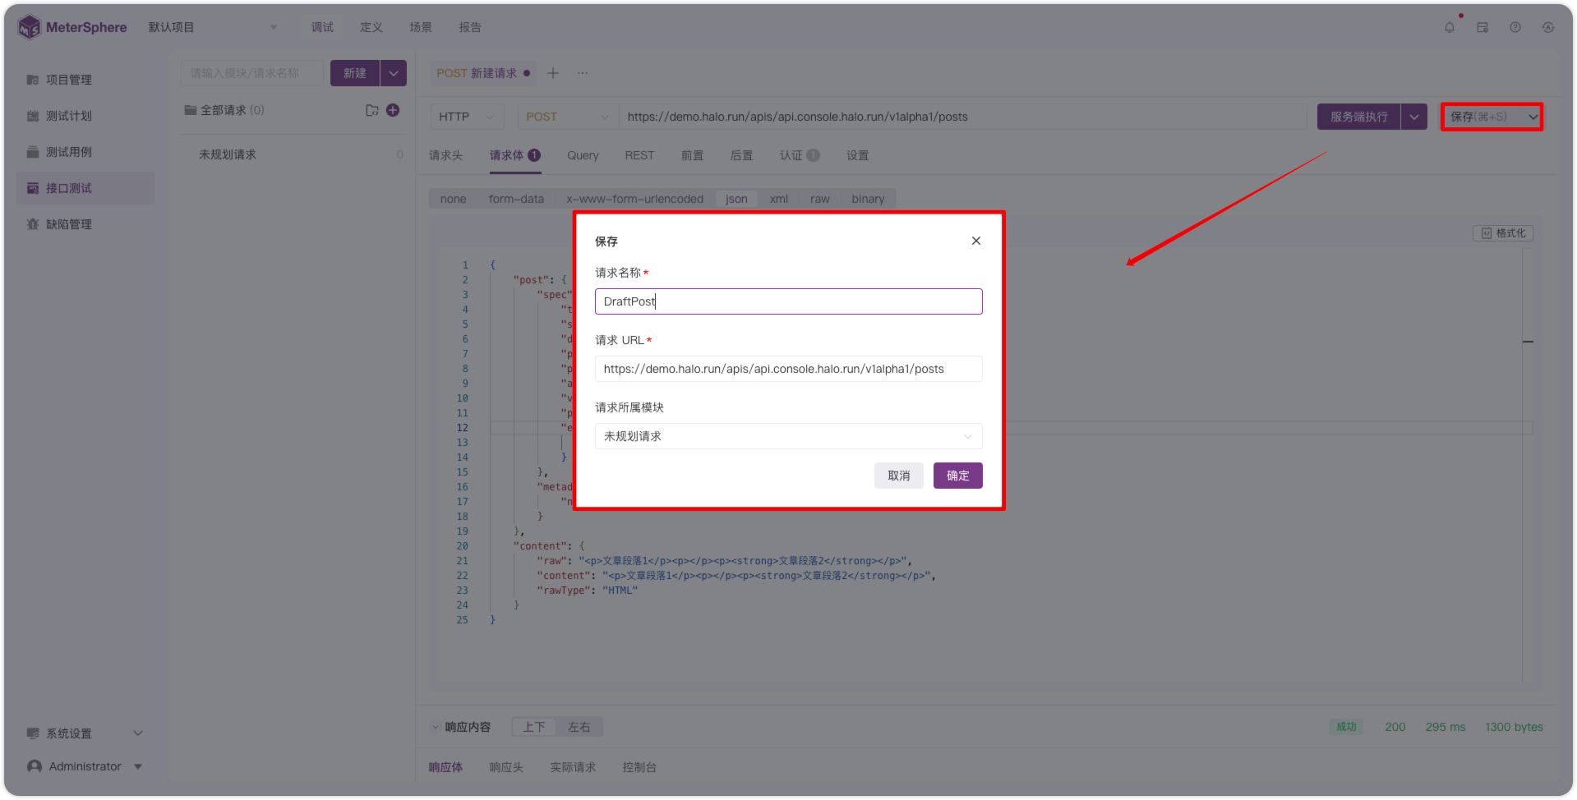Select the form-data body type
The image size is (1577, 800).
pyautogui.click(x=516, y=199)
